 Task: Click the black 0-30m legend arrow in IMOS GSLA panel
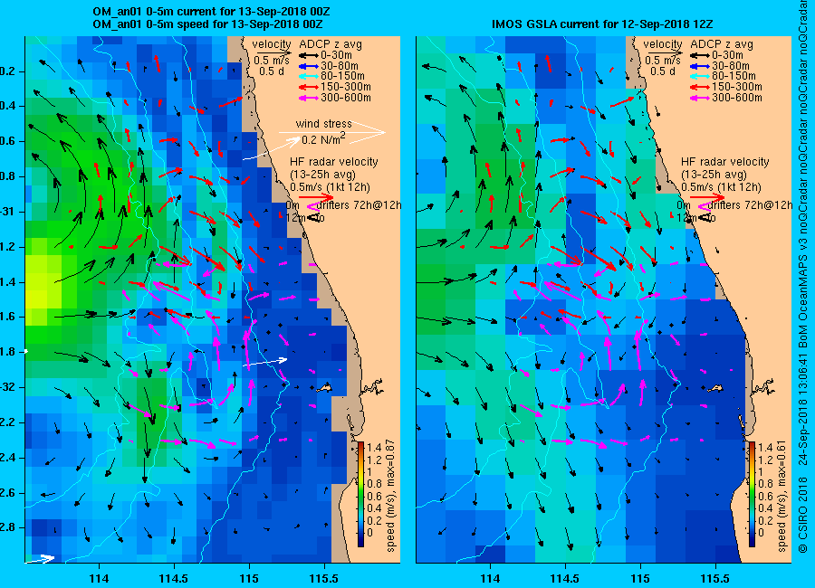(x=700, y=55)
